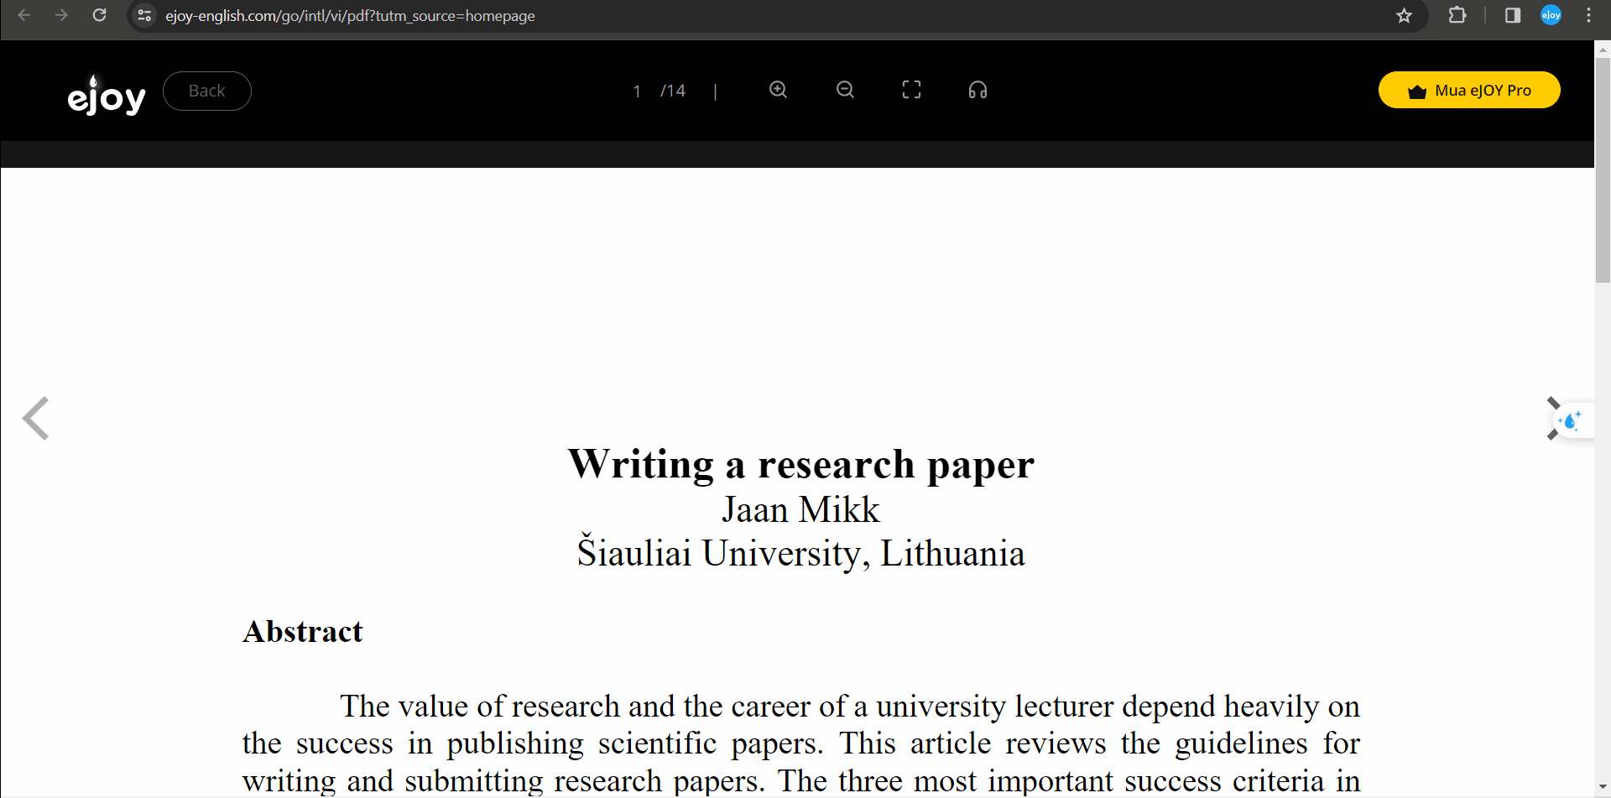Click the scrollbar down arrow
Viewport: 1611px width, 798px height.
[1603, 787]
